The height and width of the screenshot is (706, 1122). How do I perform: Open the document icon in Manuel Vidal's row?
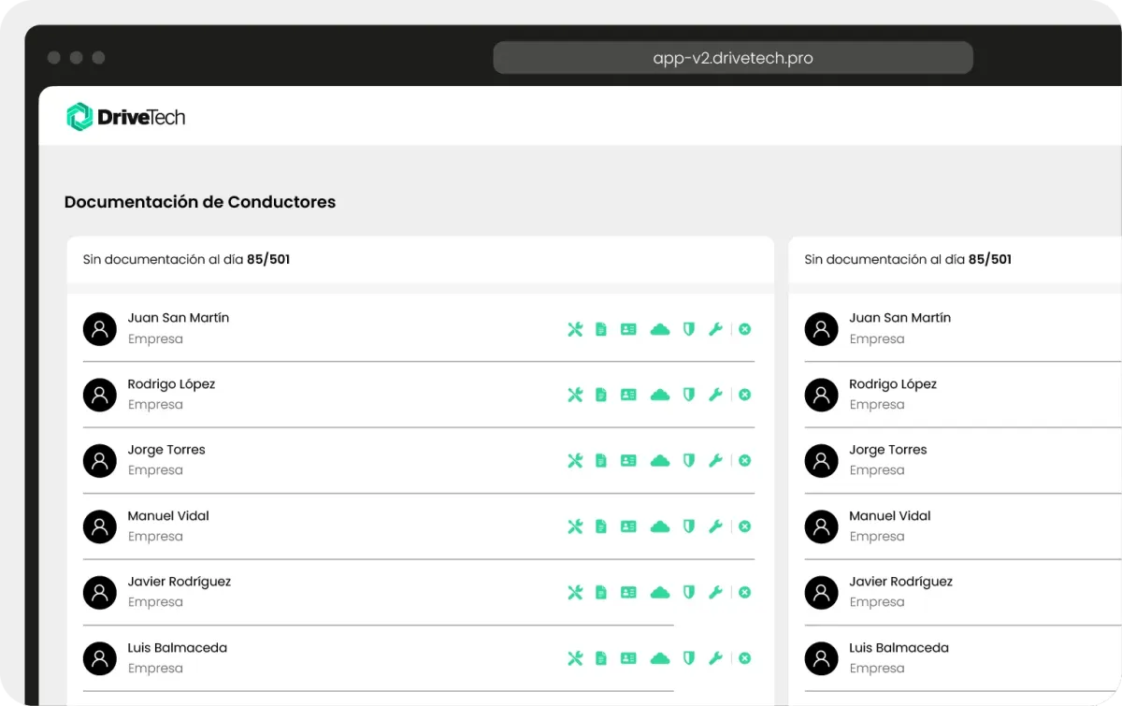point(601,526)
